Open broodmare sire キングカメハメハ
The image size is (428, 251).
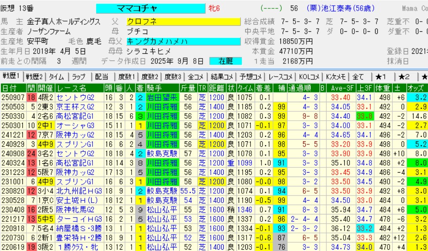(x=183, y=41)
